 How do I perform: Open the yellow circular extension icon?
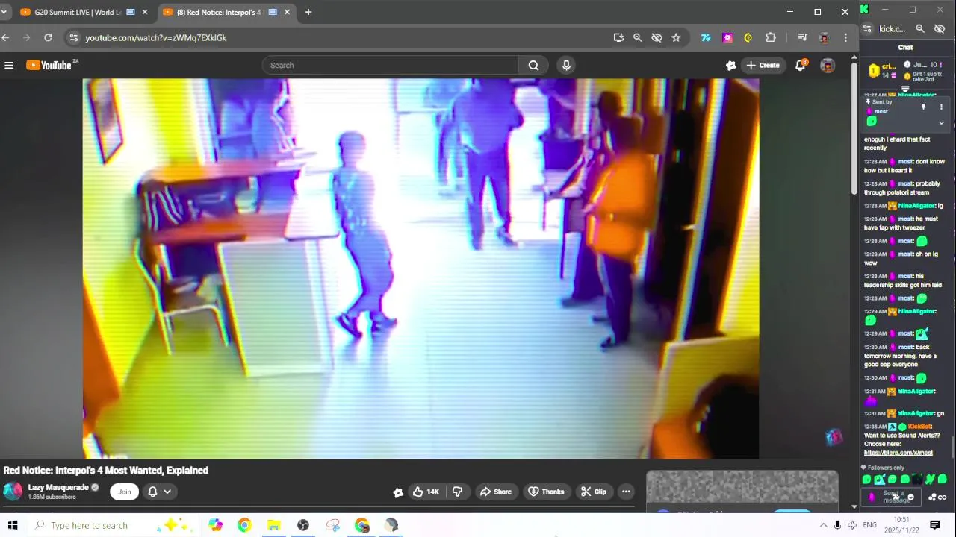[x=748, y=37]
